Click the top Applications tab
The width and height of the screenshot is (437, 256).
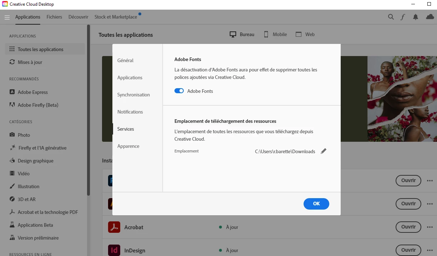point(28,17)
